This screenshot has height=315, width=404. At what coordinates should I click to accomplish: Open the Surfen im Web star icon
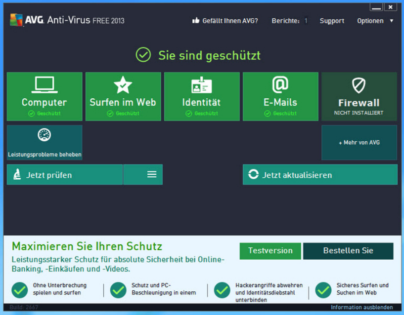point(123,85)
